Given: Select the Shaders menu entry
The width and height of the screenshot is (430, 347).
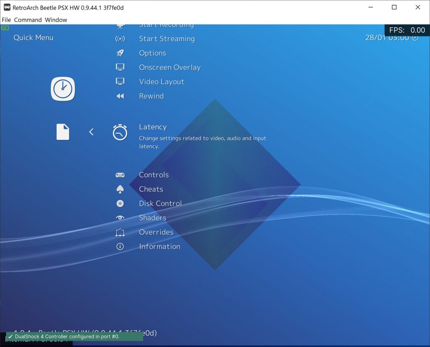Looking at the screenshot, I should tap(153, 218).
